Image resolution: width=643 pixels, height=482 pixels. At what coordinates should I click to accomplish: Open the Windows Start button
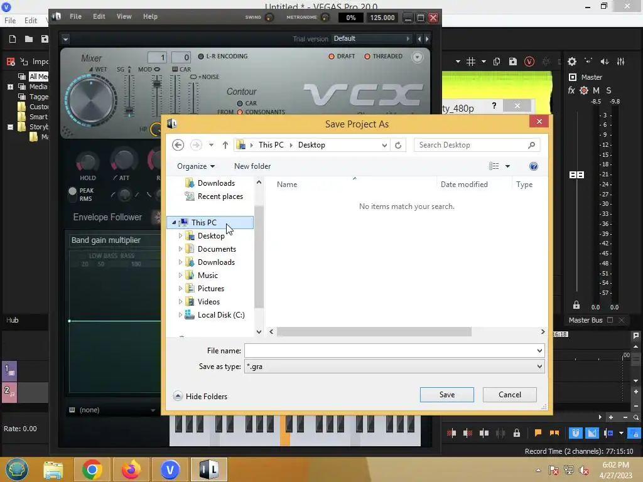16,469
